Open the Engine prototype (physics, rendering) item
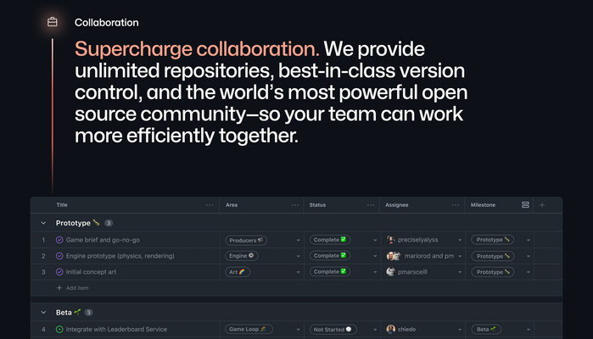This screenshot has width=593, height=339. [x=120, y=256]
